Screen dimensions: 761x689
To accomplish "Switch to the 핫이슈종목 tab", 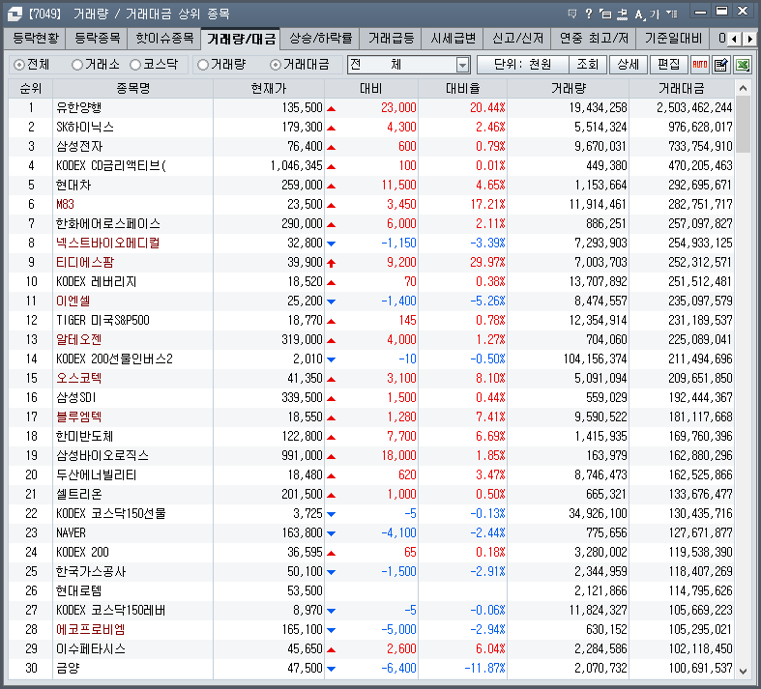I will [164, 39].
